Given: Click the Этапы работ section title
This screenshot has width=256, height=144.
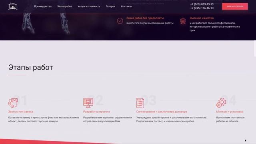Looking at the screenshot, I should tap(30, 68).
